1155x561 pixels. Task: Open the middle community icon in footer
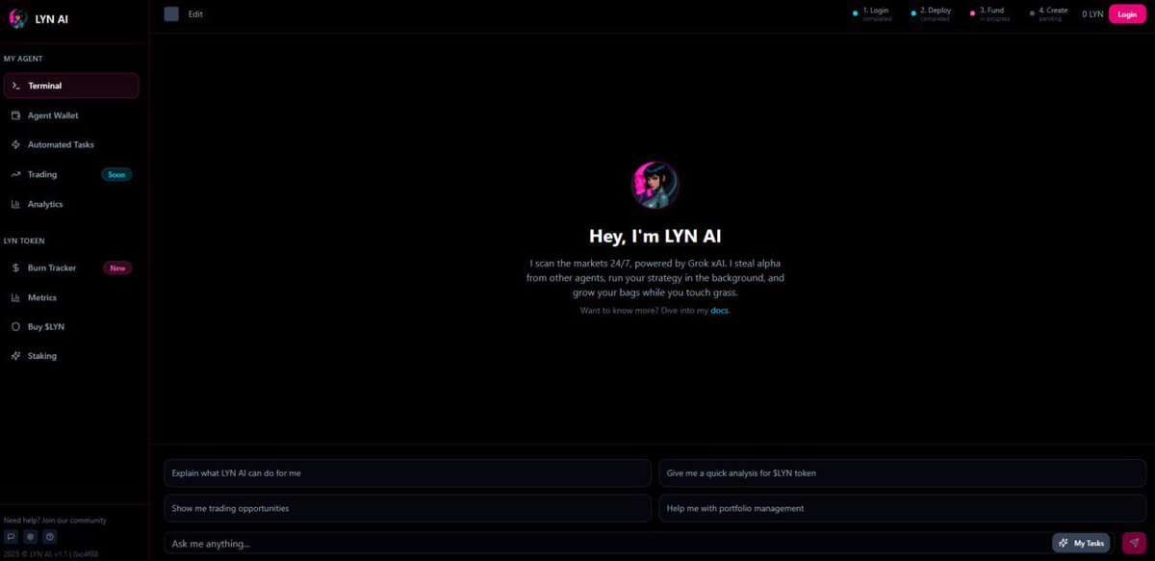click(x=31, y=537)
